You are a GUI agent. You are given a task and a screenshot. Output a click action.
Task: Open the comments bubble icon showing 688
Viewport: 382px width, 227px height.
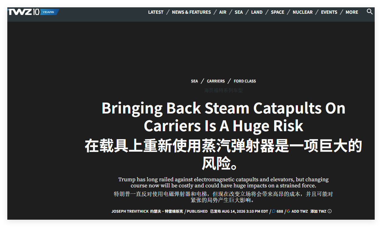point(274,211)
